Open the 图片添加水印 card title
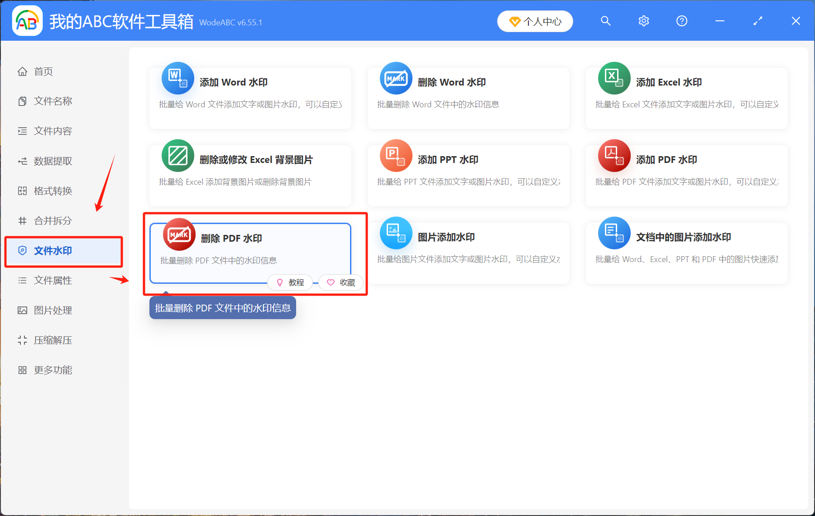 [446, 237]
